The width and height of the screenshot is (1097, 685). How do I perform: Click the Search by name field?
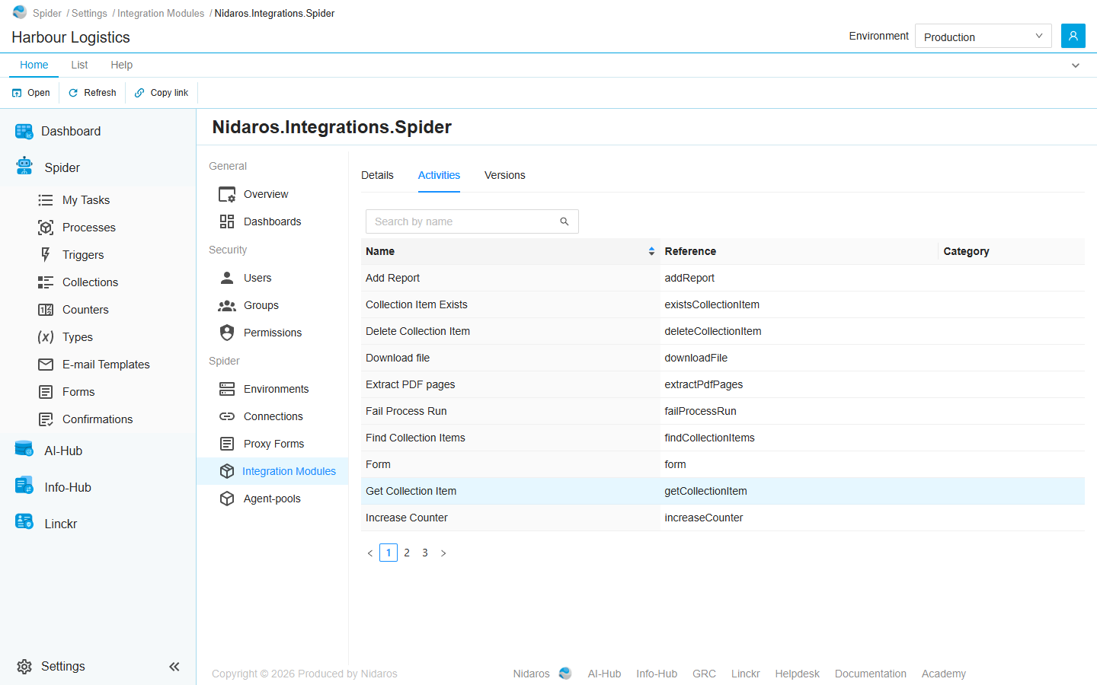click(x=472, y=221)
